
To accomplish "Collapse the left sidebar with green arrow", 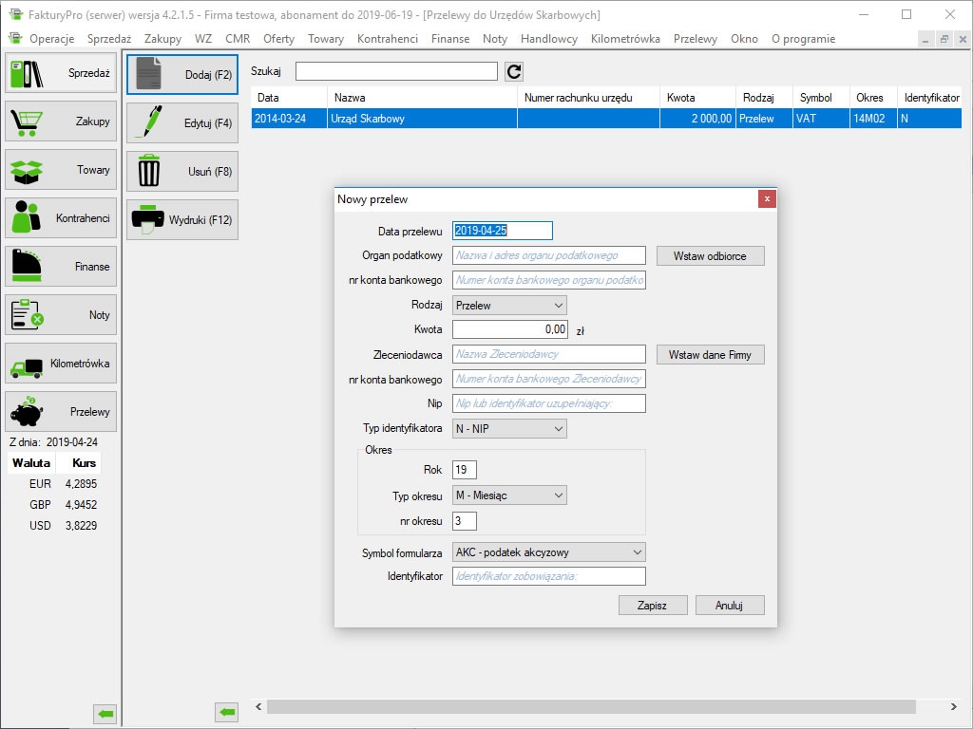I will (x=105, y=712).
